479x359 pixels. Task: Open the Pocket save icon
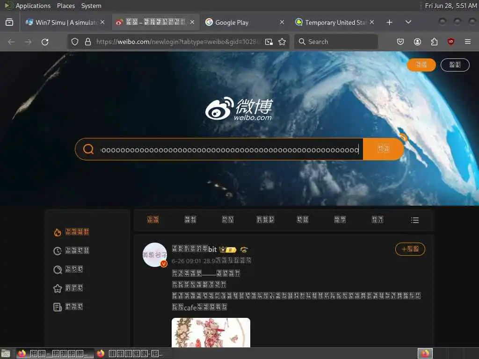(x=400, y=42)
